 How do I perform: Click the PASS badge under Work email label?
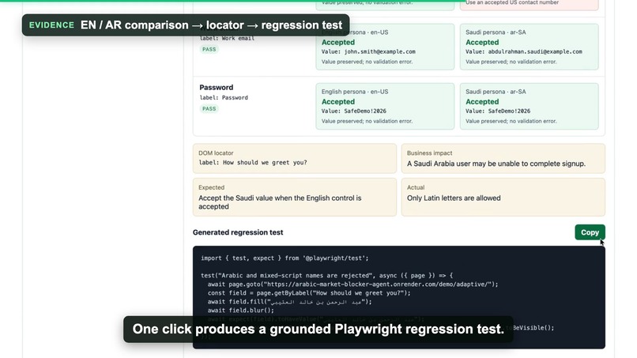[x=209, y=49]
